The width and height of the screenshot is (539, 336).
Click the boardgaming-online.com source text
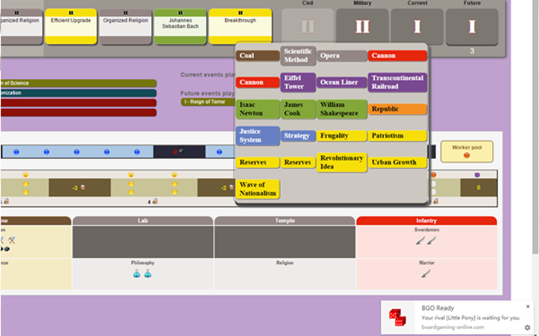[x=453, y=327]
